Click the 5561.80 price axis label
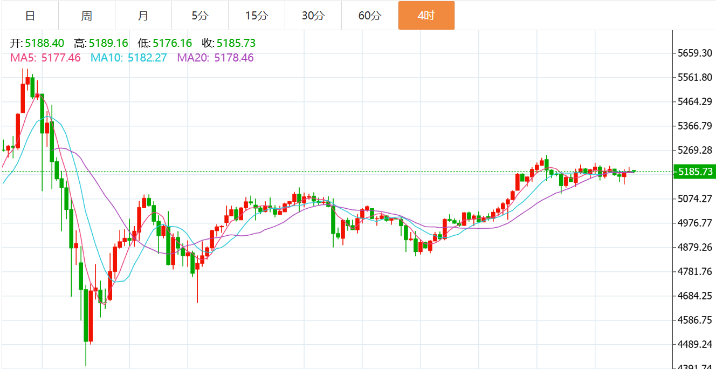 coord(695,77)
